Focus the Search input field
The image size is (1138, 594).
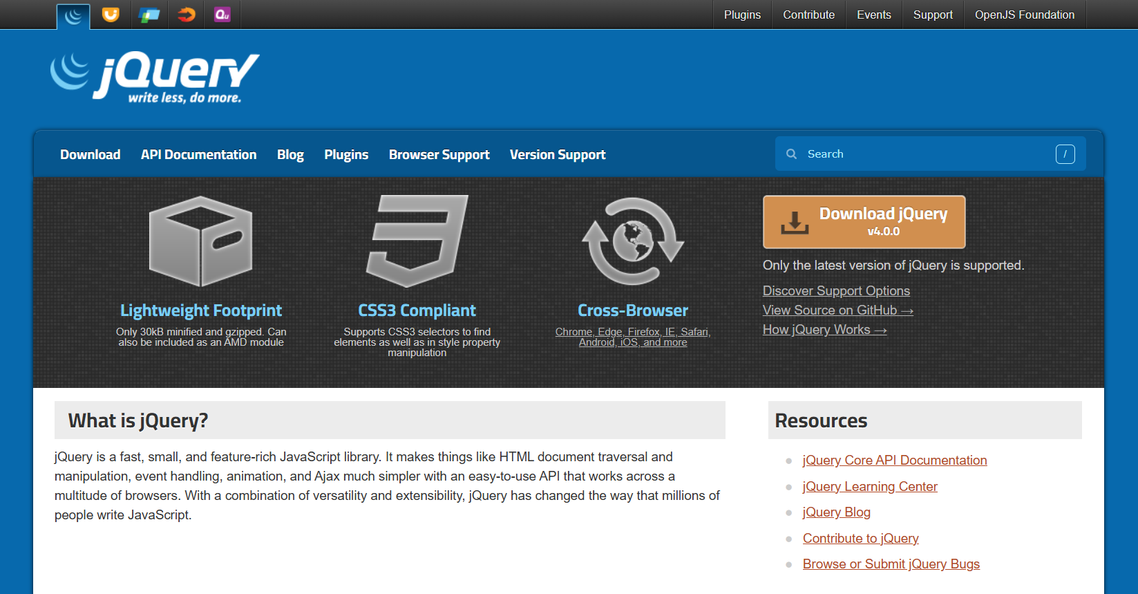(931, 154)
